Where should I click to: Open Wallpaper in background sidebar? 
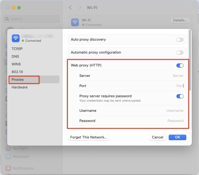pos(21,157)
